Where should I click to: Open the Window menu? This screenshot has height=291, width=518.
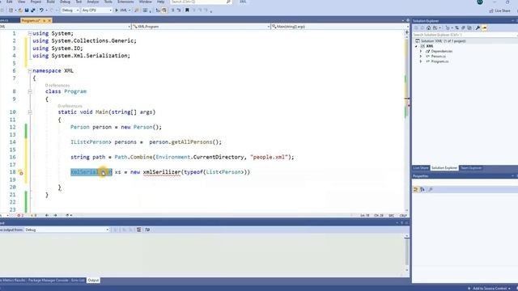coord(146,2)
